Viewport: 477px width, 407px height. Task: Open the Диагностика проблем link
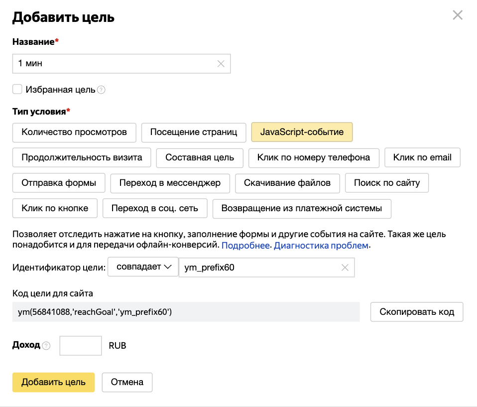click(x=321, y=246)
